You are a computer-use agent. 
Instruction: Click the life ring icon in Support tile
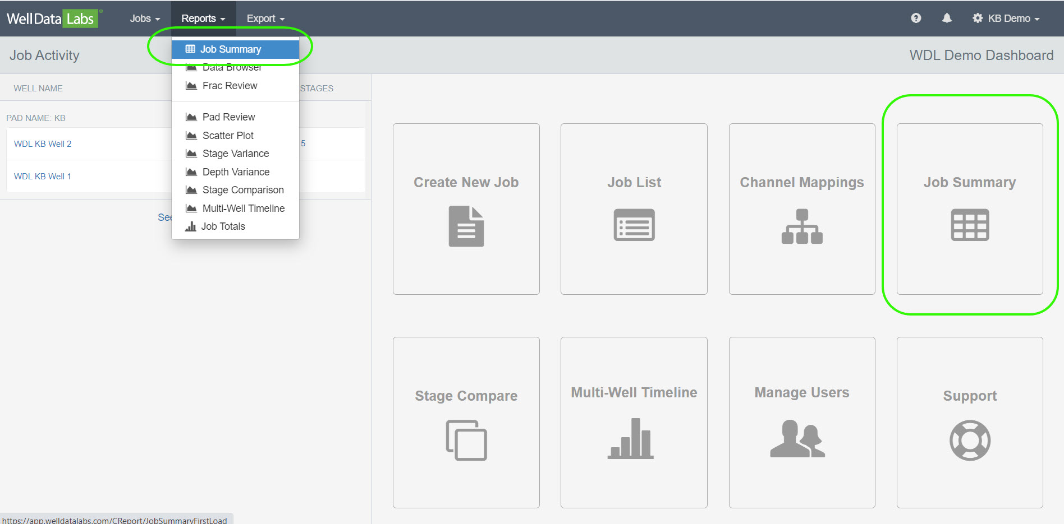pos(970,440)
